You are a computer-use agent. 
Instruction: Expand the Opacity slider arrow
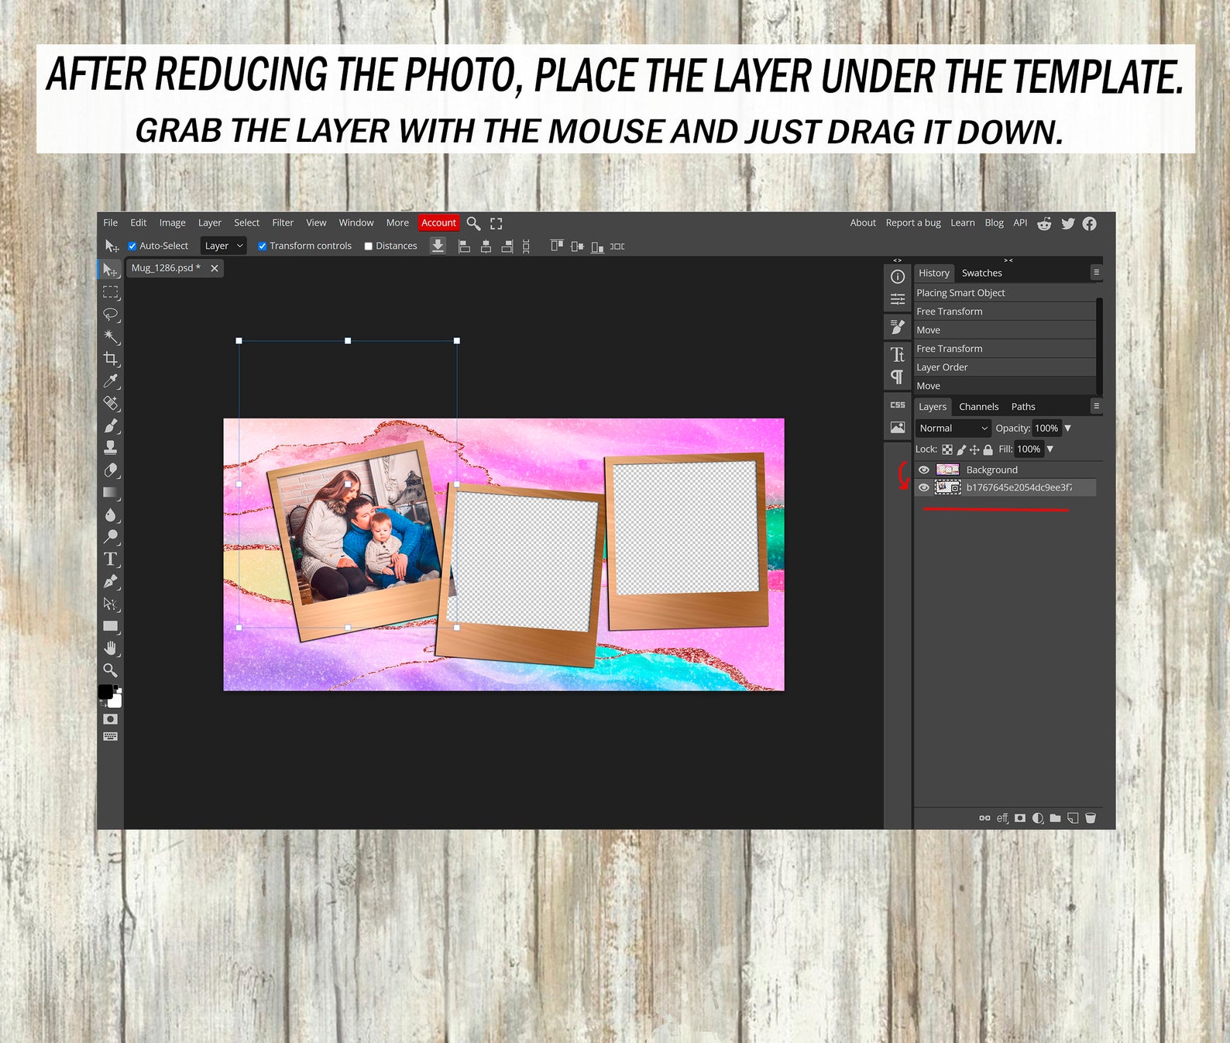(1067, 429)
